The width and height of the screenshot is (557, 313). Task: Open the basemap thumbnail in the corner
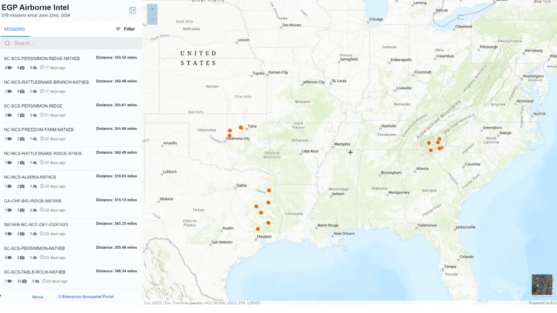tap(542, 285)
